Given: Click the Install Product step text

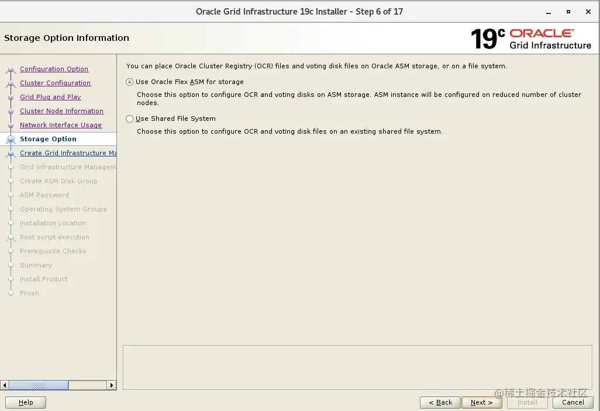Looking at the screenshot, I should pos(44,279).
